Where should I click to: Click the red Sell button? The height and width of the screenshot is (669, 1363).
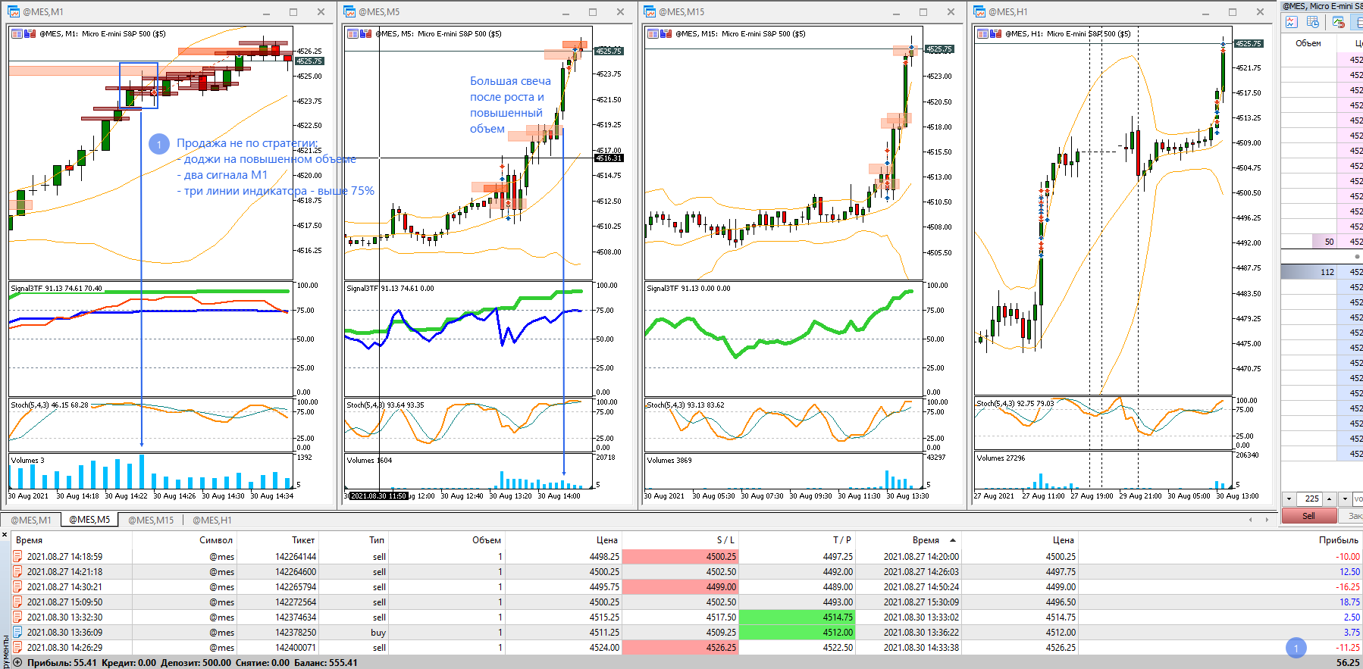(x=1309, y=516)
